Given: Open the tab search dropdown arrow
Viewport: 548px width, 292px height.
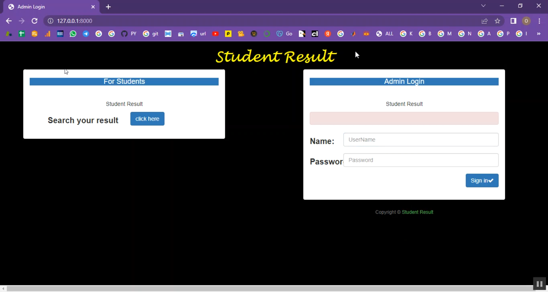Looking at the screenshot, I should (483, 6).
